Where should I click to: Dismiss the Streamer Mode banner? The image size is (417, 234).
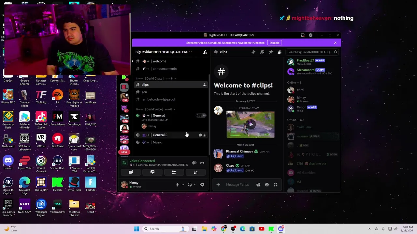point(335,43)
